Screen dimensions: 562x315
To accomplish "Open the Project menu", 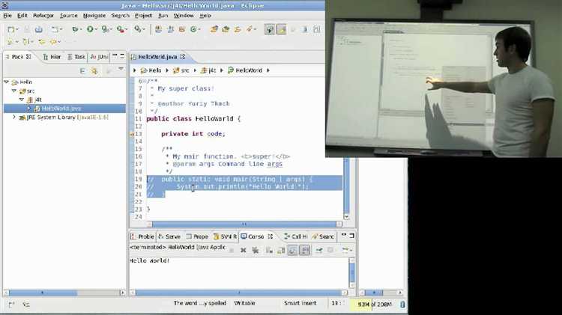I will pyautogui.click(x=143, y=16).
